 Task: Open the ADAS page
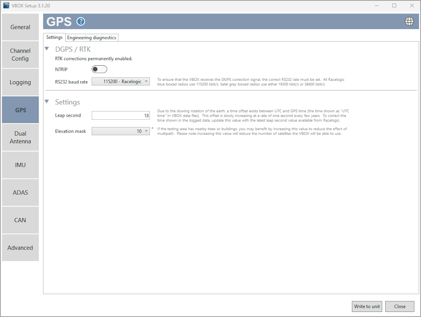point(20,192)
